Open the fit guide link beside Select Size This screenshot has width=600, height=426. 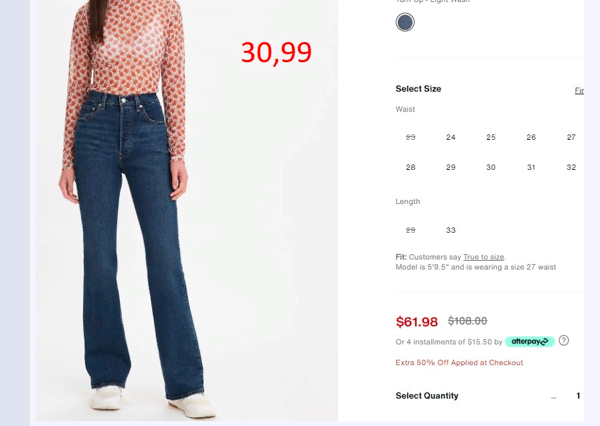point(579,90)
